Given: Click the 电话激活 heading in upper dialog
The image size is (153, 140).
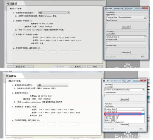Looking at the screenshot, I should (x=12, y=4).
